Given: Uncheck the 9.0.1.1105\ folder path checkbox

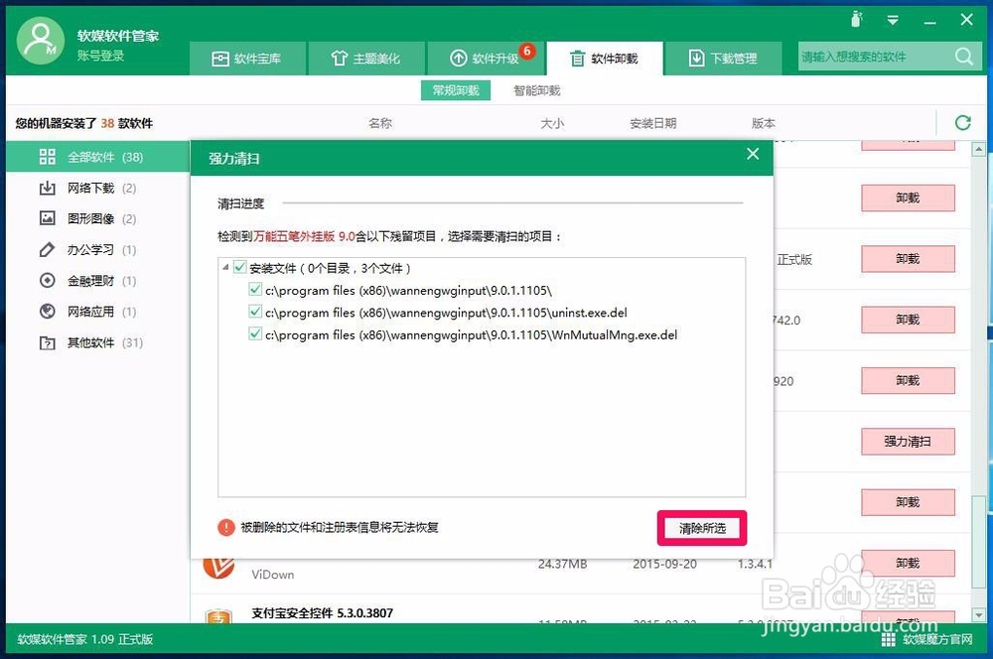Looking at the screenshot, I should click(x=255, y=289).
